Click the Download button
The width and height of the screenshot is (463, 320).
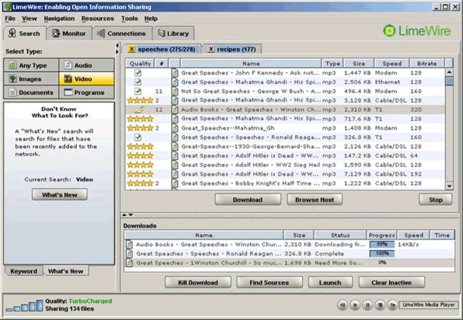point(248,200)
